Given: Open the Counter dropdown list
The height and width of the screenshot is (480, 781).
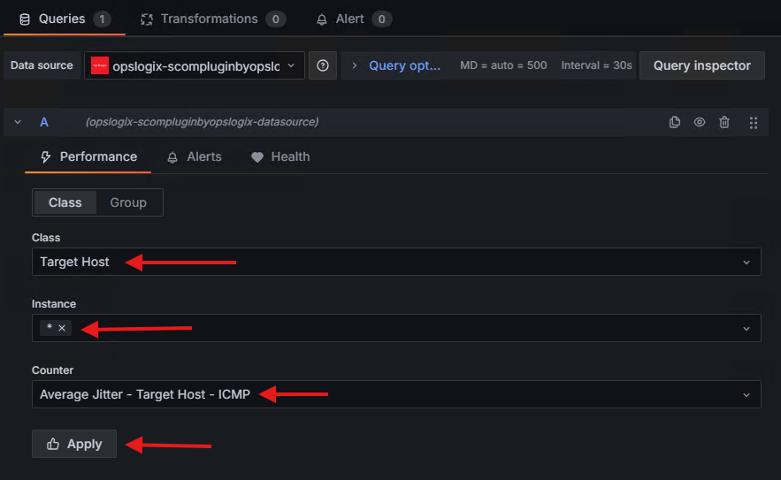Looking at the screenshot, I should [x=396, y=394].
